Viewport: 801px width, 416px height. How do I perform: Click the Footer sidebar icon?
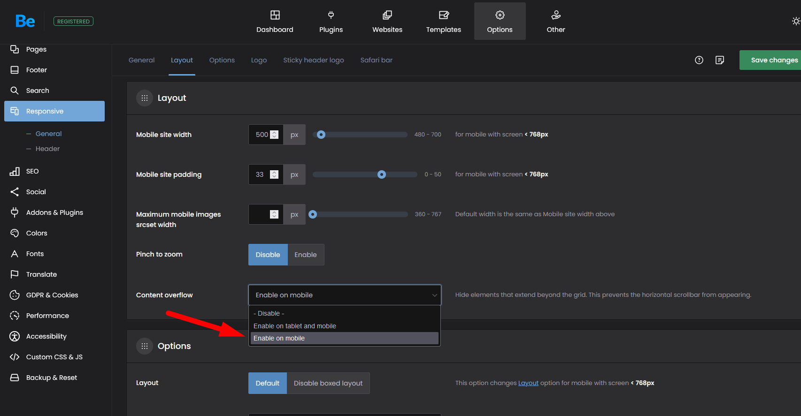tap(15, 70)
